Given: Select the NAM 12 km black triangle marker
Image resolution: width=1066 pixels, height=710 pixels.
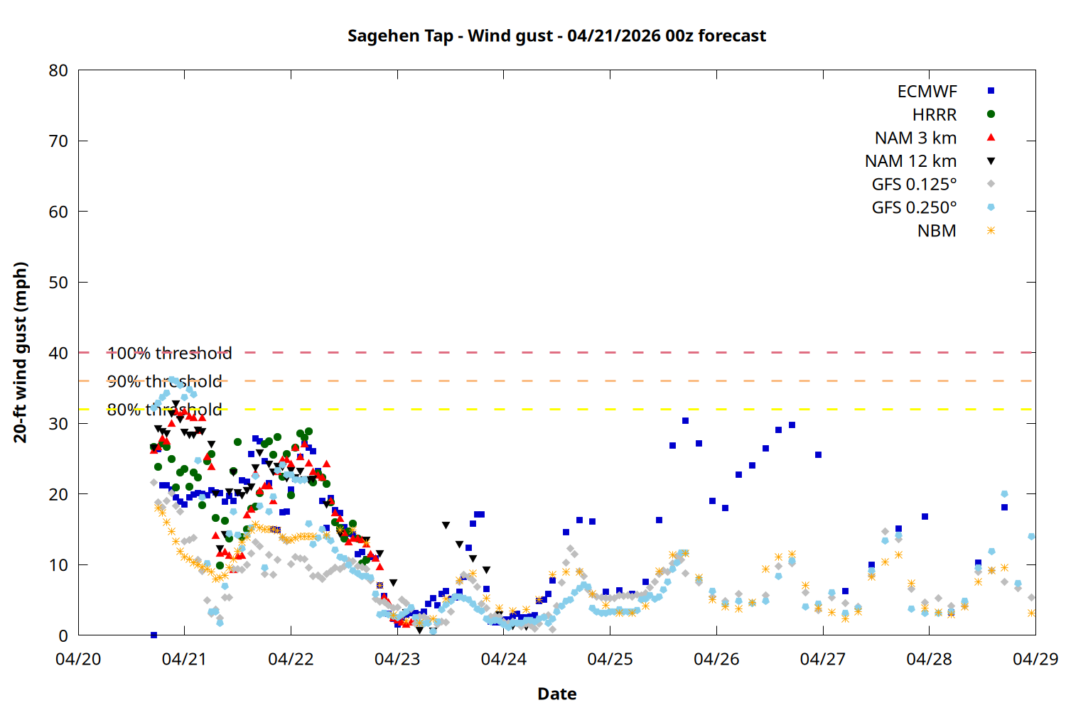Looking at the screenshot, I should (x=991, y=161).
